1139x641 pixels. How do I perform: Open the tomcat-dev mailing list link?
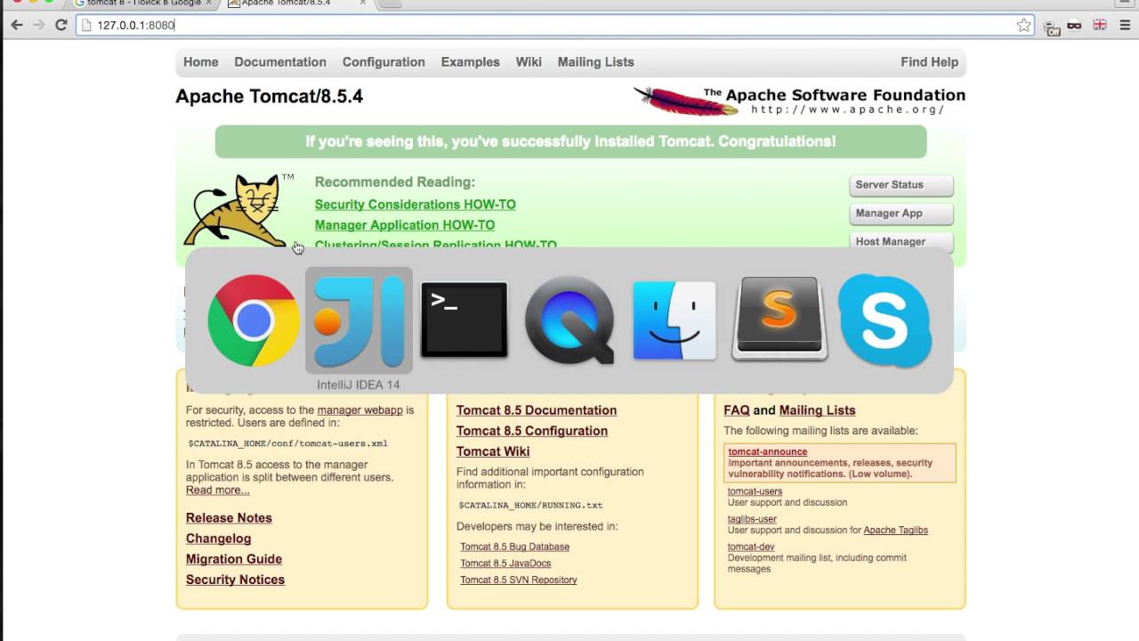(x=751, y=548)
